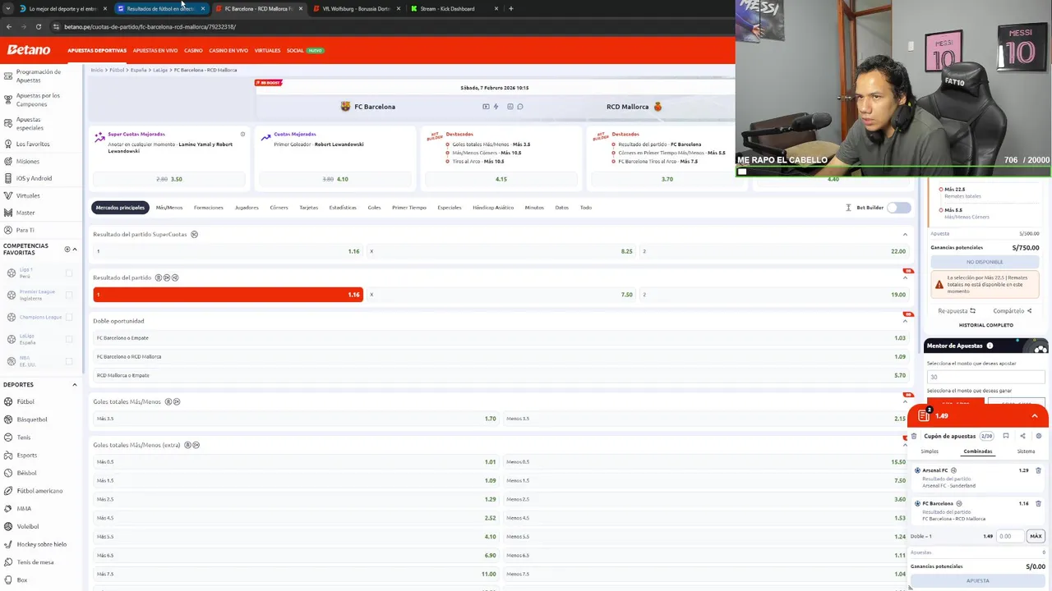This screenshot has width=1052, height=591.
Task: Select Sistema tab in bet slip
Action: pyautogui.click(x=1027, y=451)
